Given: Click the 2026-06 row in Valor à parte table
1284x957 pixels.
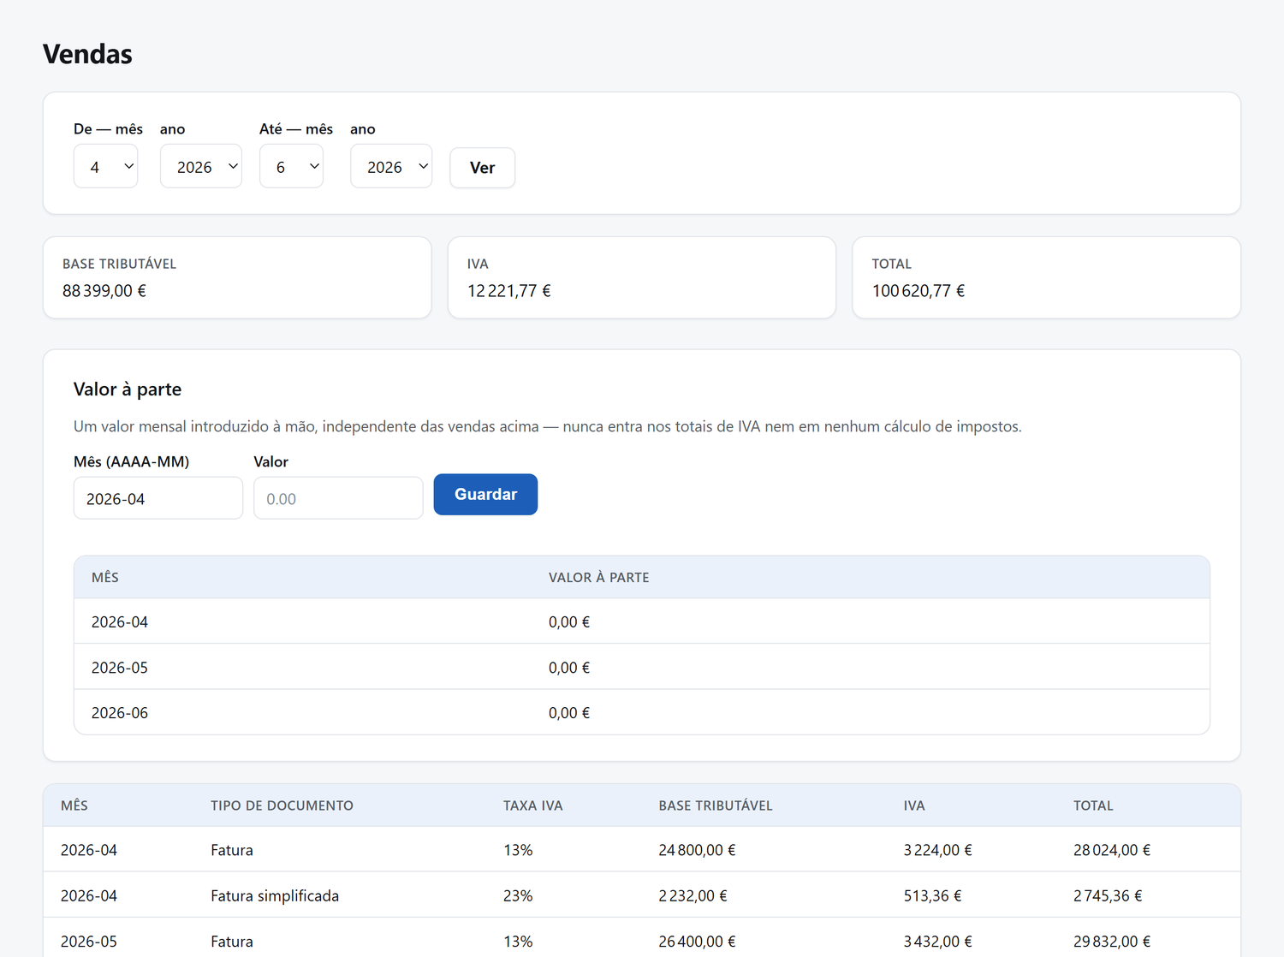Looking at the screenshot, I should [642, 712].
